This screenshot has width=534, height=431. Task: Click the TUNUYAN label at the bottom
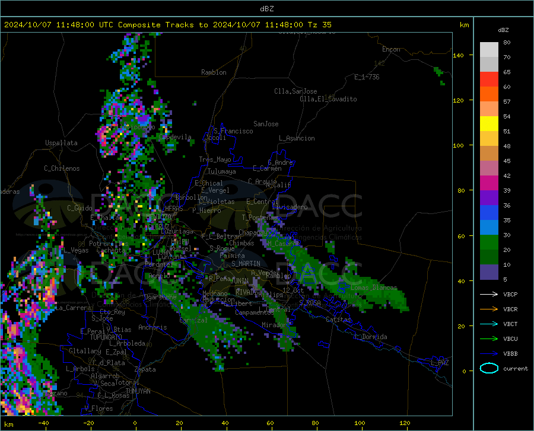138,391
